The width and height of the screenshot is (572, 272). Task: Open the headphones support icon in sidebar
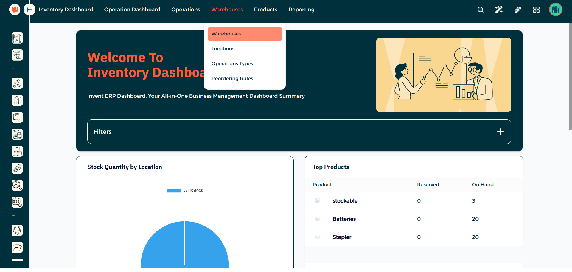point(17,230)
